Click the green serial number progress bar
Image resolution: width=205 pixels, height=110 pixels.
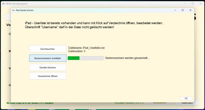(85, 58)
